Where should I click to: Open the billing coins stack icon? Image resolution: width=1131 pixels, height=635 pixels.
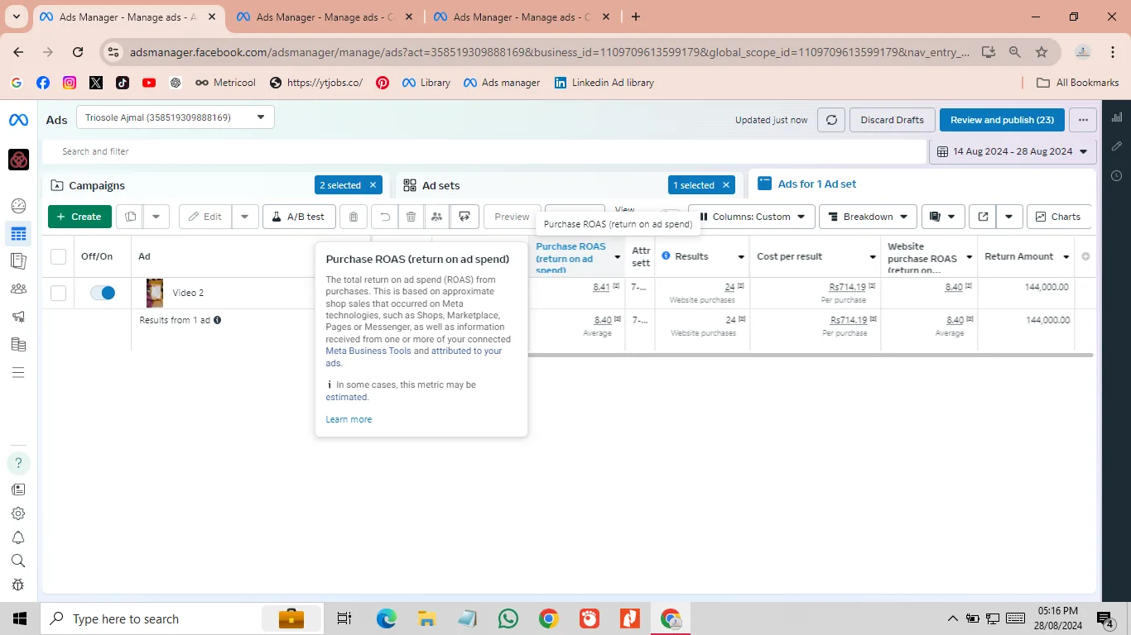[18, 345]
